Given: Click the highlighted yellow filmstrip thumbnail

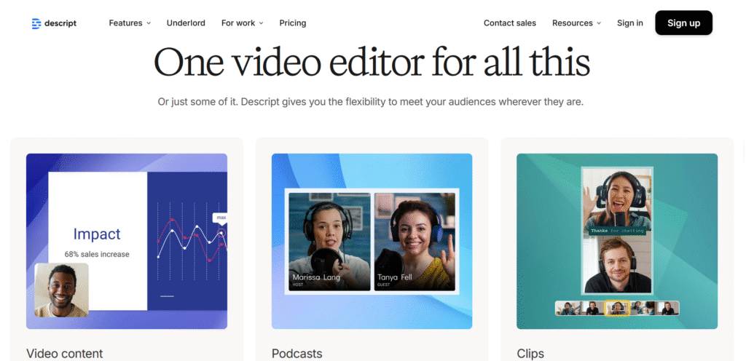Looking at the screenshot, I should [x=617, y=309].
